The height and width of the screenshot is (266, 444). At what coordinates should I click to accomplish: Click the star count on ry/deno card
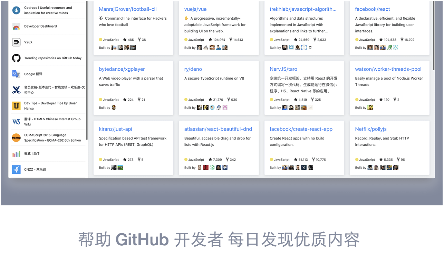point(216,100)
